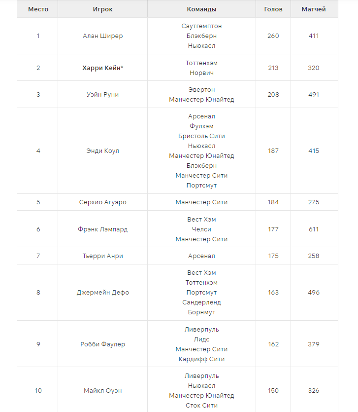
Task: Click the Матчей column header
Action: pos(314,9)
